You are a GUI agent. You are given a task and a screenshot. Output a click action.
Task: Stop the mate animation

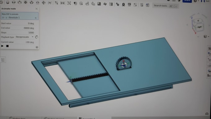tap(7, 46)
